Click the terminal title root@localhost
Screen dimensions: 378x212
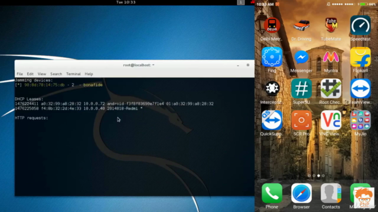tap(139, 65)
